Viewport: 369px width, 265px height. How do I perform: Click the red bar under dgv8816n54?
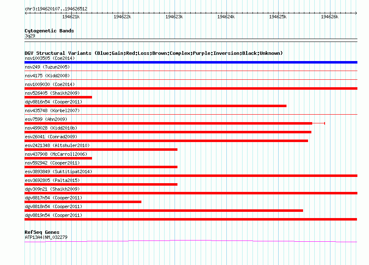coord(155,106)
